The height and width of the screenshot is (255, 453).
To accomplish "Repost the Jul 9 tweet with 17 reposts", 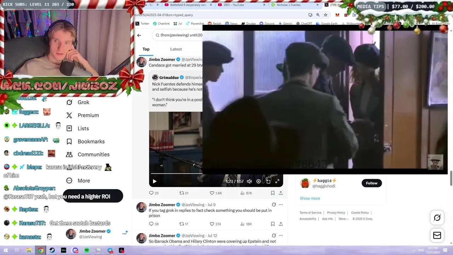I will [x=184, y=224].
